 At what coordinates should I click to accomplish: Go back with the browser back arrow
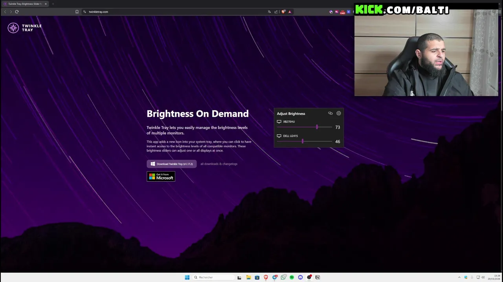tap(5, 12)
